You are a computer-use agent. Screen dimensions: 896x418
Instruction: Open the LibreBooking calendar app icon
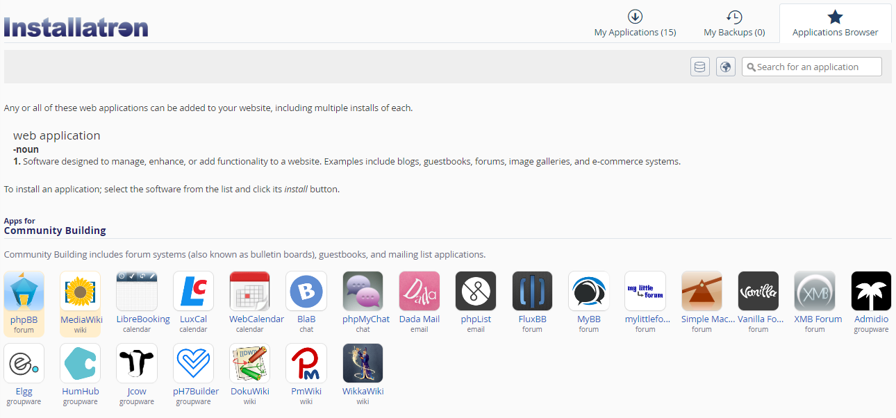(x=137, y=291)
